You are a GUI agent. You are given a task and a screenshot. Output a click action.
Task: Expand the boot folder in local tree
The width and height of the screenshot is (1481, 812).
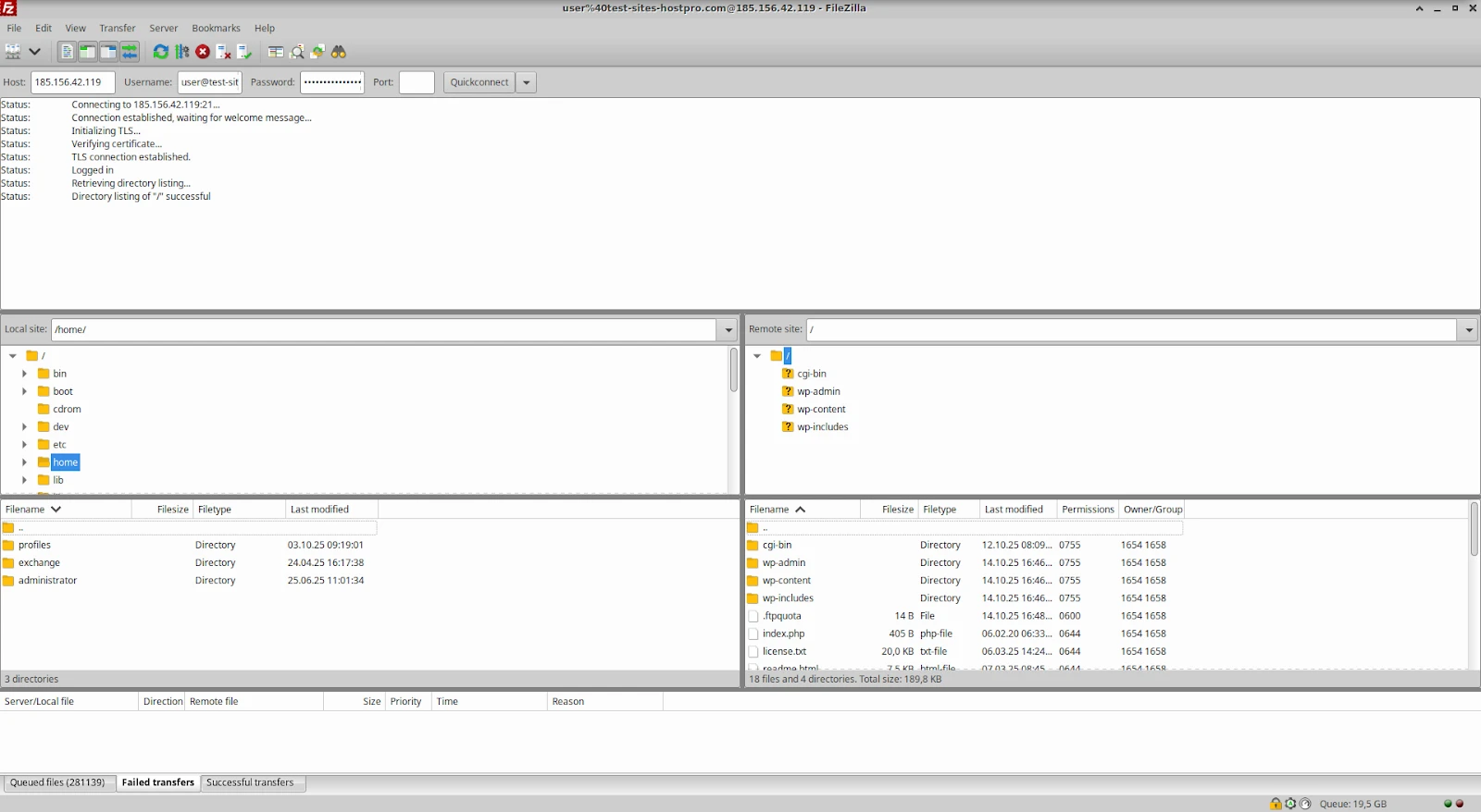click(24, 392)
